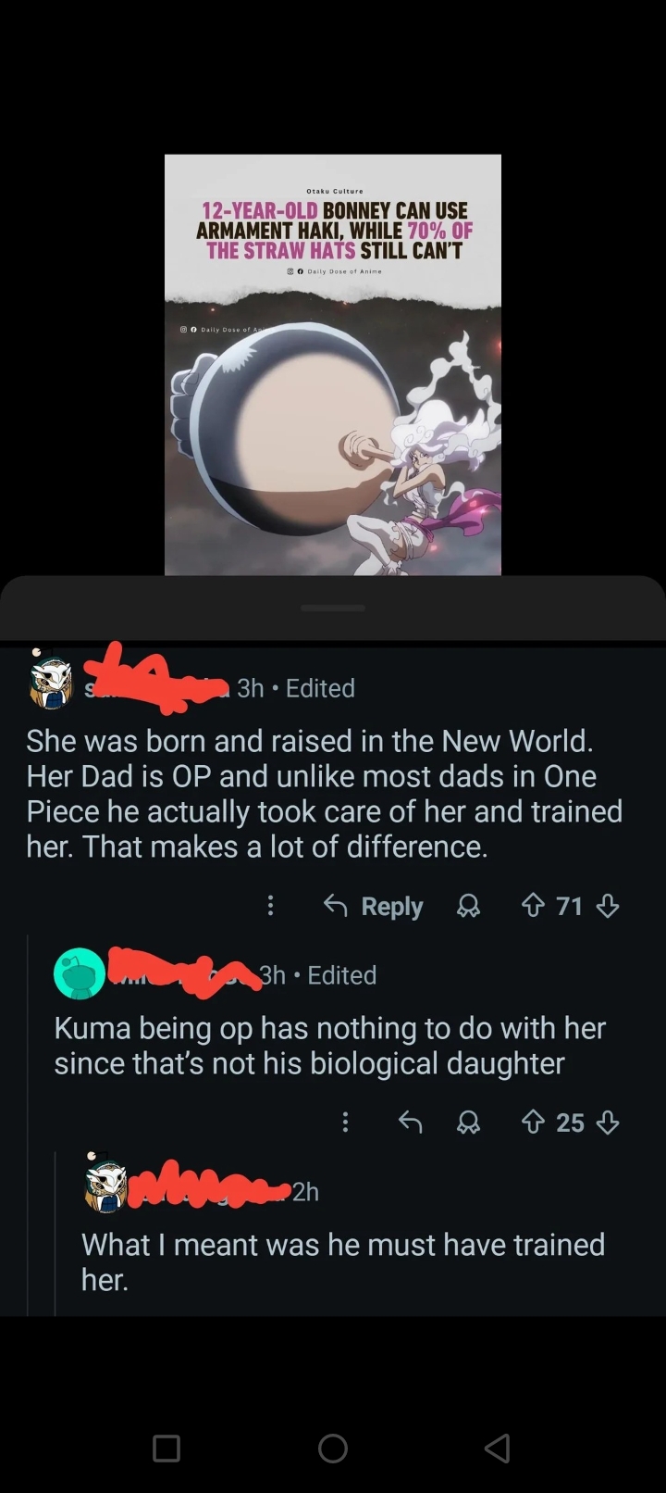Tap reply arrow on the Kuma comment
Image resolution: width=666 pixels, height=1493 pixels.
pyautogui.click(x=410, y=1123)
